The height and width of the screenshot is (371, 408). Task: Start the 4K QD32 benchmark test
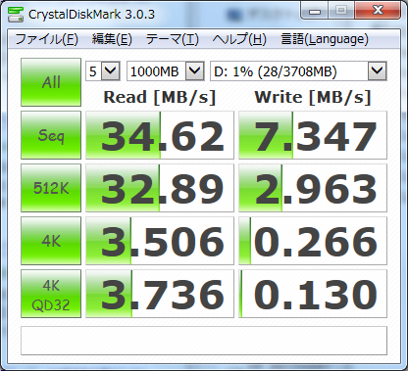click(x=51, y=294)
